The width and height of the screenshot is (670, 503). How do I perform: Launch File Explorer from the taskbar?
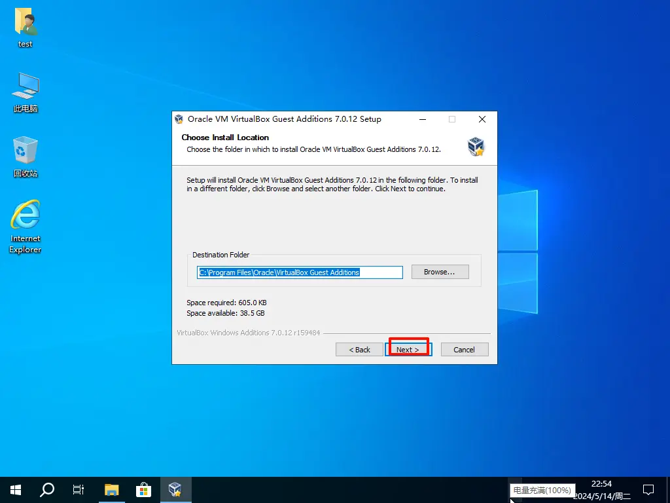pyautogui.click(x=111, y=490)
